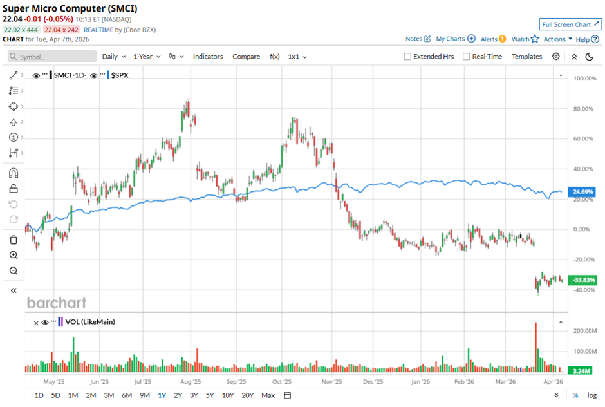Zoom in using the magnifier plus icon
The width and height of the screenshot is (605, 407).
pyautogui.click(x=13, y=256)
